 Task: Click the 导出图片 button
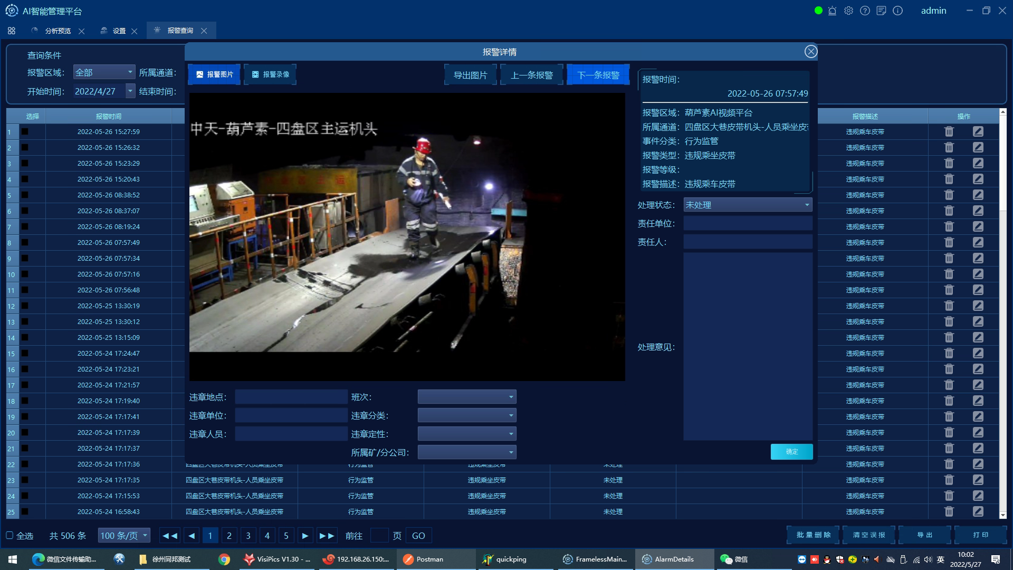[x=471, y=75]
